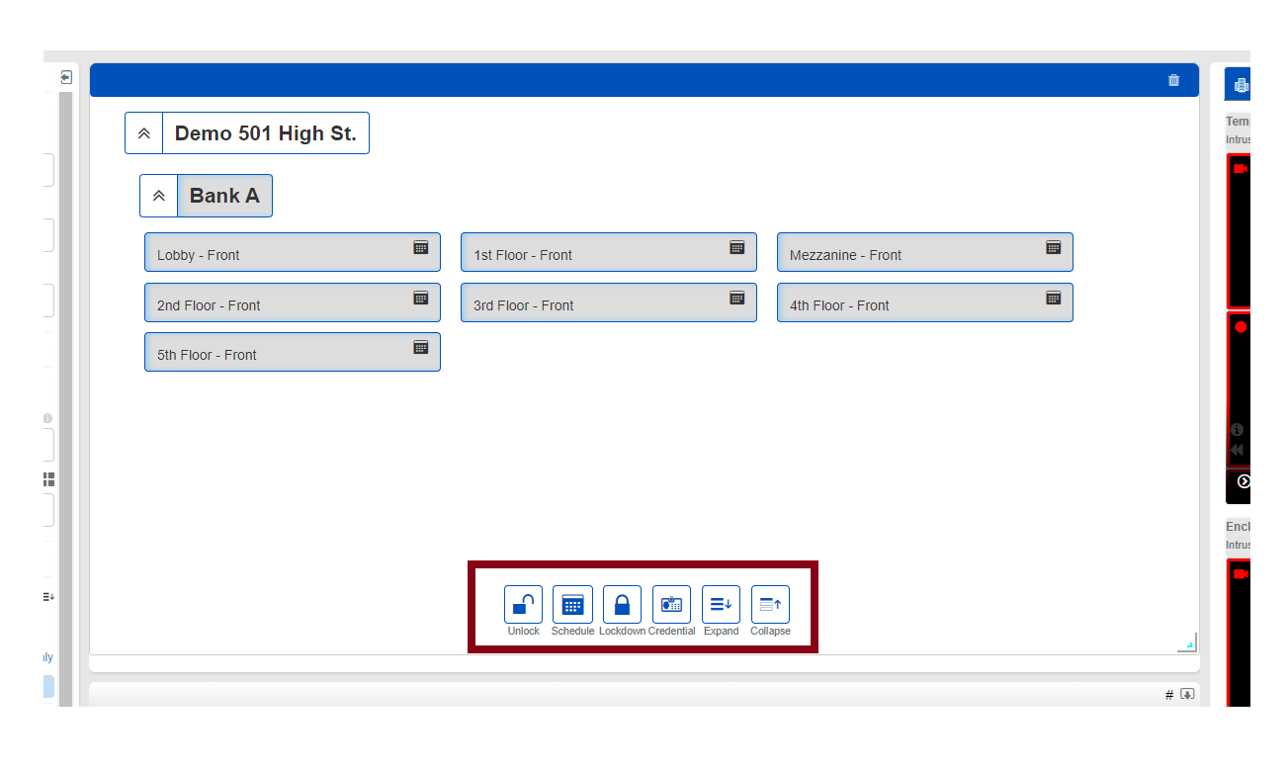
Task: Select the Credential badge icon
Action: 671,604
